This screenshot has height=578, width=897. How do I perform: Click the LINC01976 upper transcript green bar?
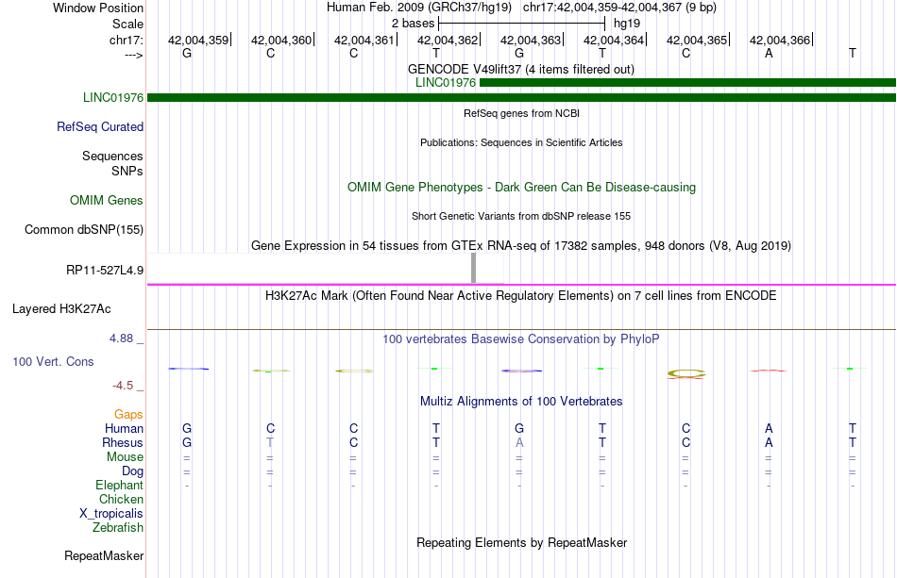pos(687,83)
